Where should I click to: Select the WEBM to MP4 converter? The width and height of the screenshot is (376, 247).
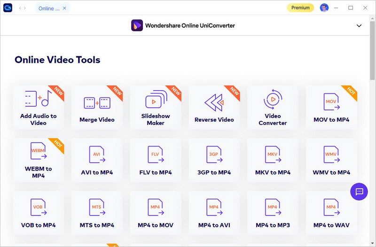click(39, 160)
